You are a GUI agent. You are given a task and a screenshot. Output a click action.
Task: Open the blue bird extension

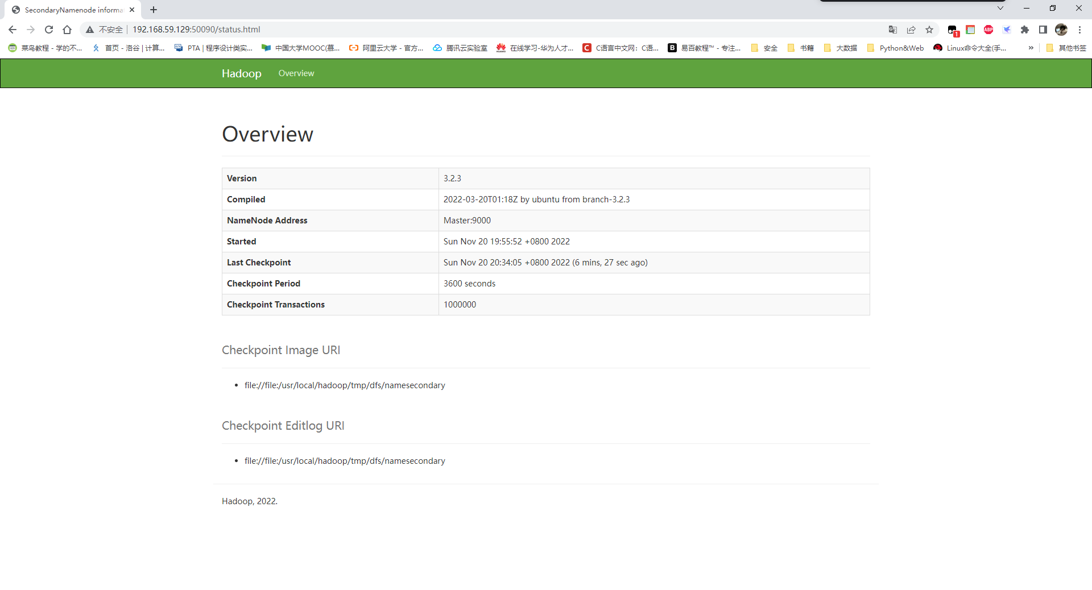click(1007, 30)
